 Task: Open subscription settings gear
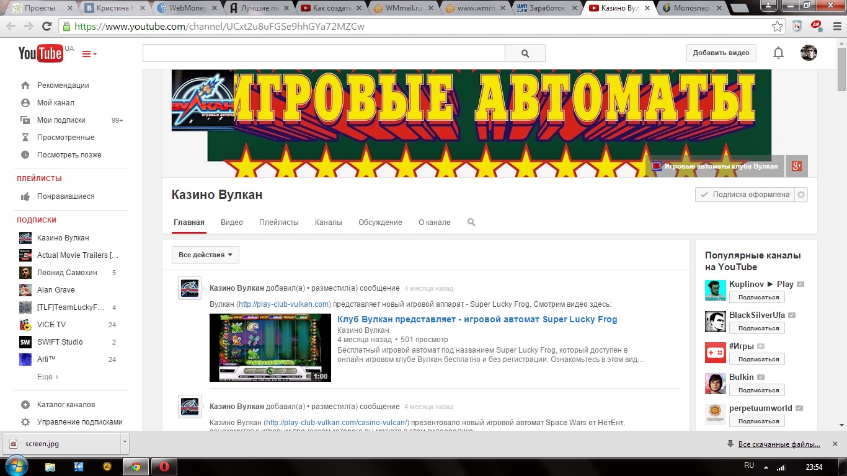pos(801,195)
